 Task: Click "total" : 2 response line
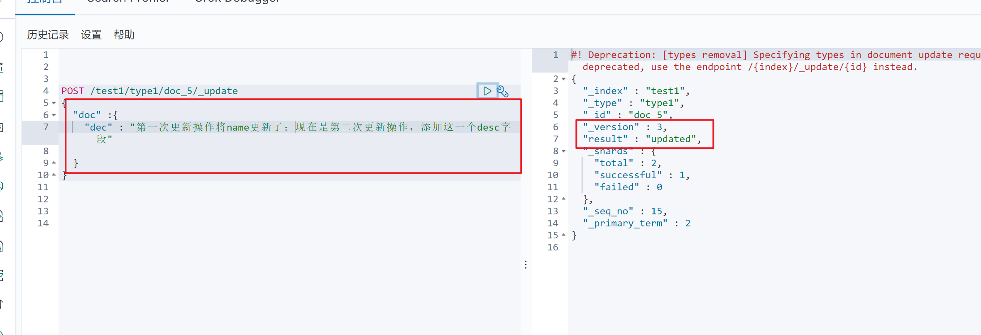[x=628, y=163]
